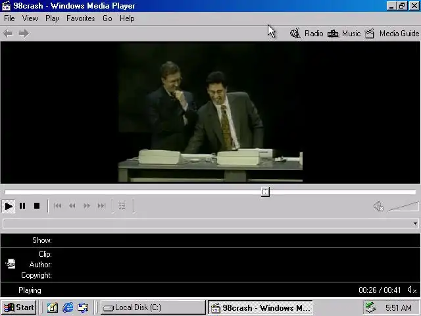Open the File menu

(x=9, y=18)
